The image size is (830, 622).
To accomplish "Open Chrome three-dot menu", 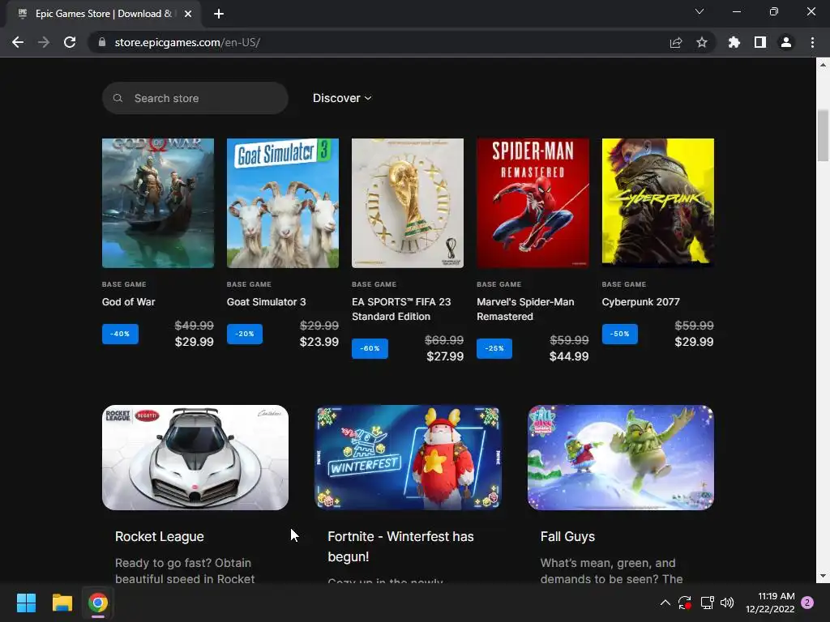I will click(812, 42).
